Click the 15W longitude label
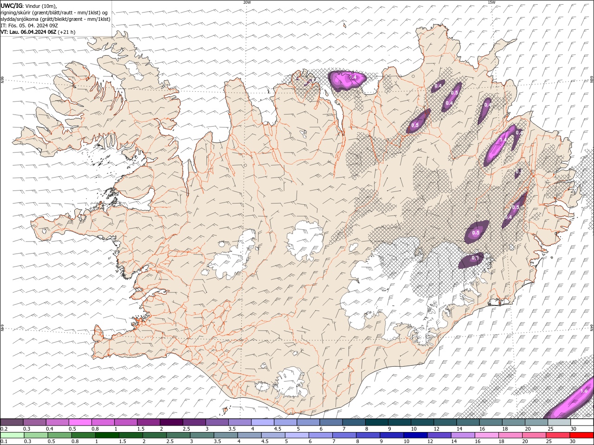594x445 pixels. [x=491, y=2]
